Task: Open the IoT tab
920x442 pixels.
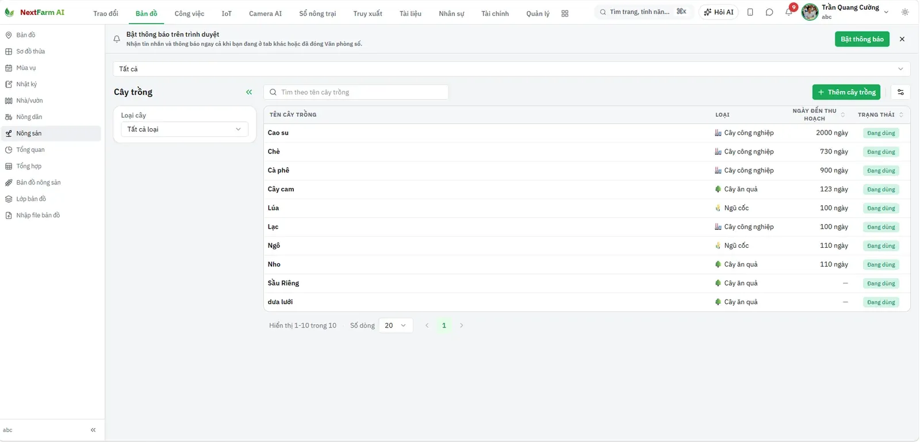Action: 227,13
